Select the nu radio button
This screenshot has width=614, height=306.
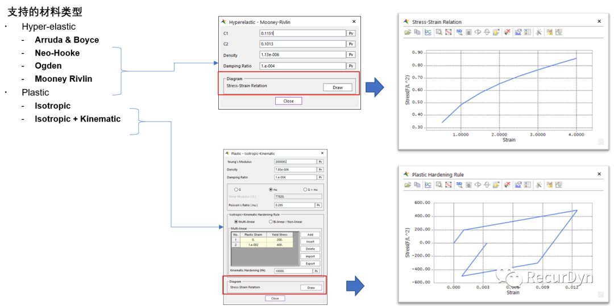[271, 190]
